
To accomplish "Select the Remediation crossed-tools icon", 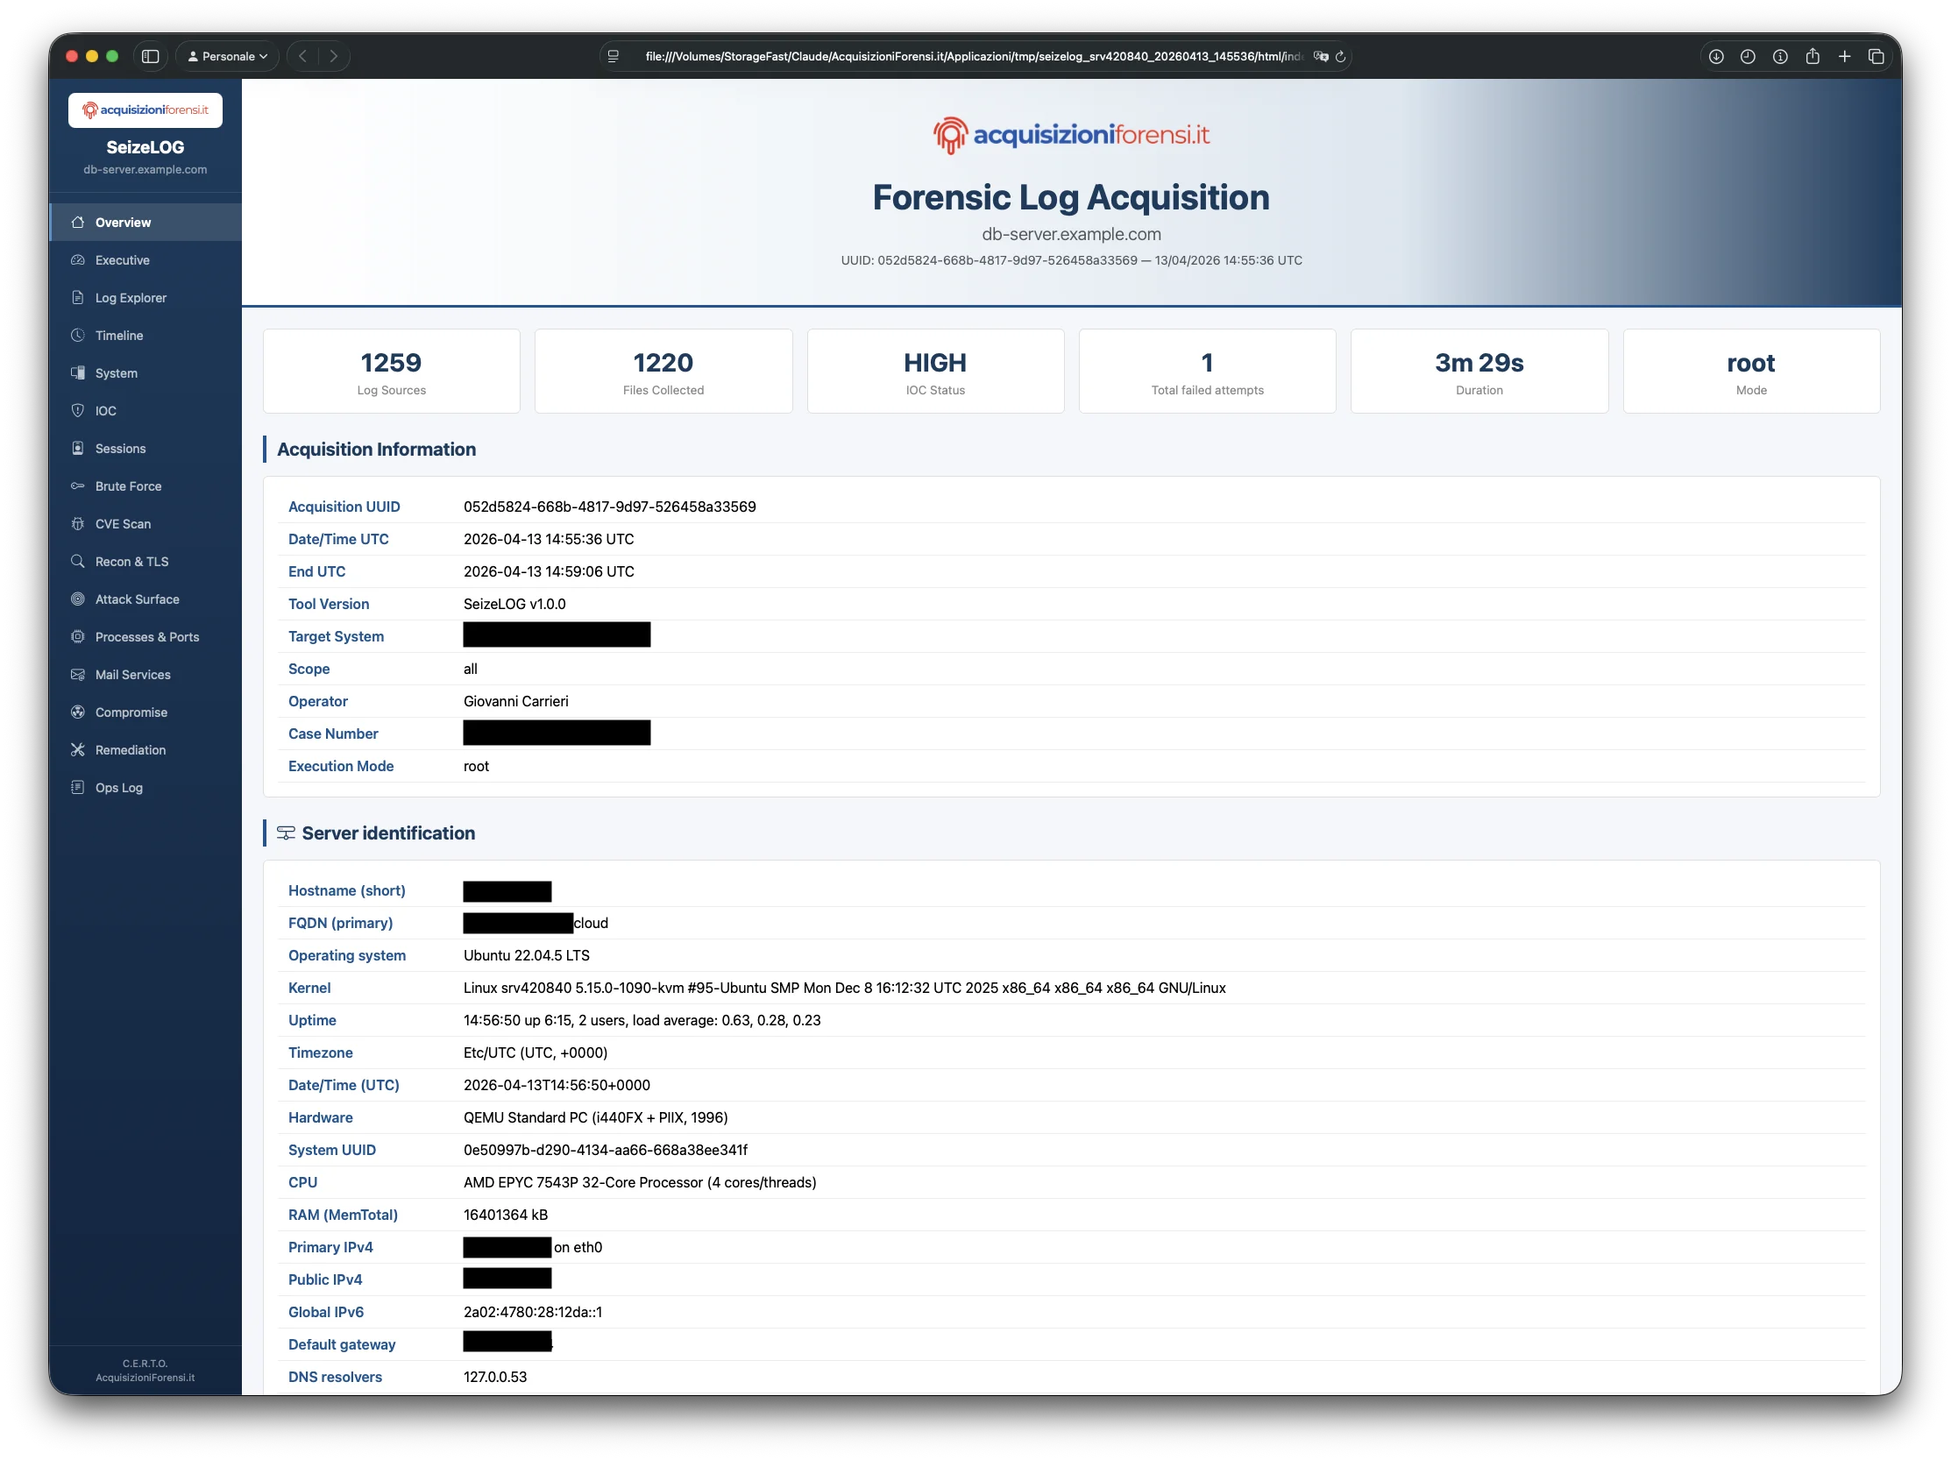I will [x=80, y=749].
